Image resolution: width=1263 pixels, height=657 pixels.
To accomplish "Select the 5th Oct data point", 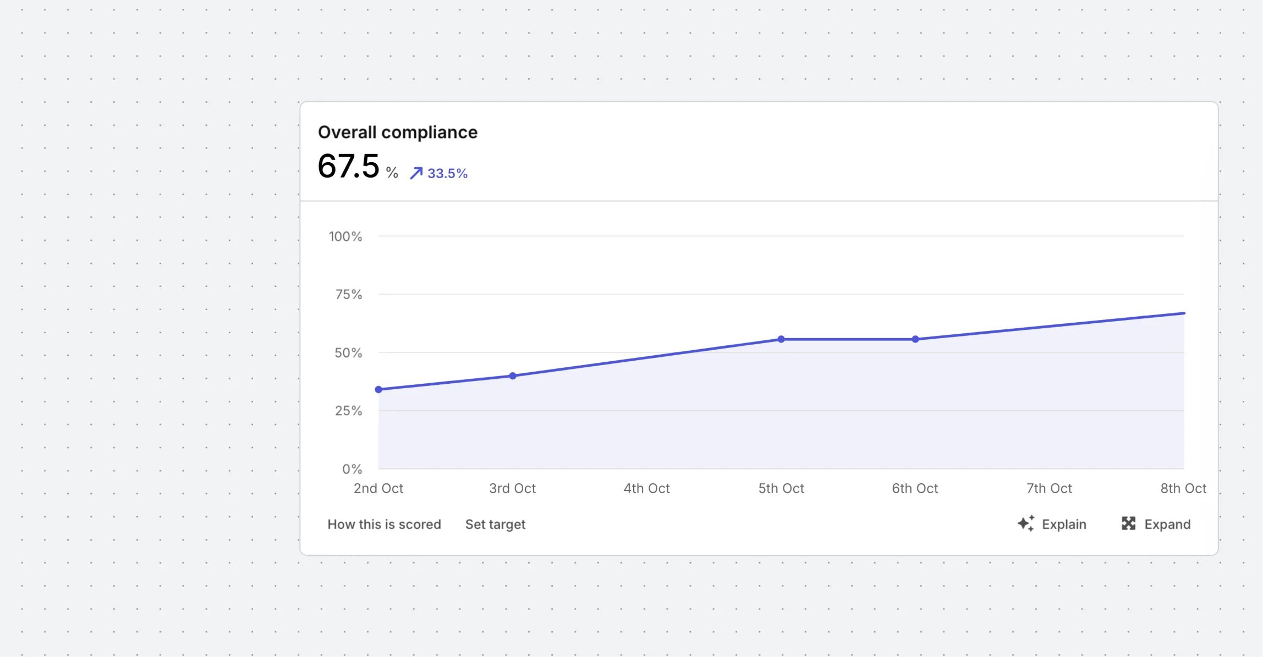I will tap(781, 339).
